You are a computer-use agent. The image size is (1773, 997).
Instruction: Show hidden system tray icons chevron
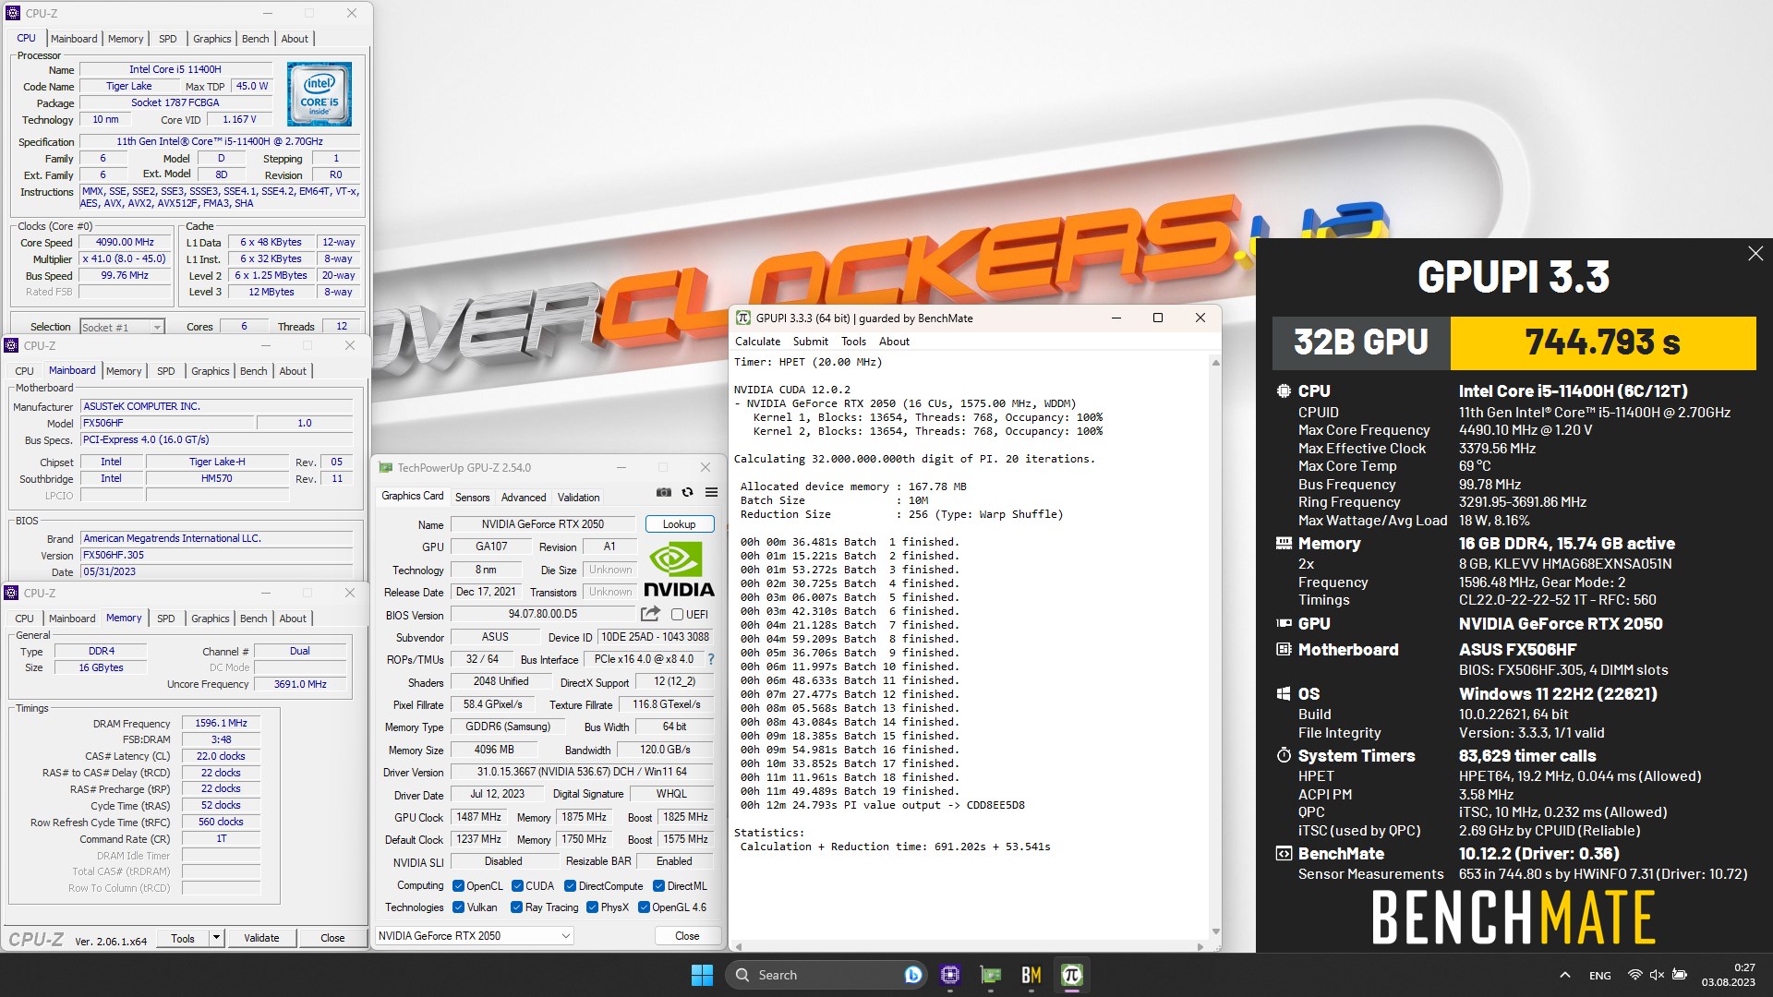[1564, 975]
